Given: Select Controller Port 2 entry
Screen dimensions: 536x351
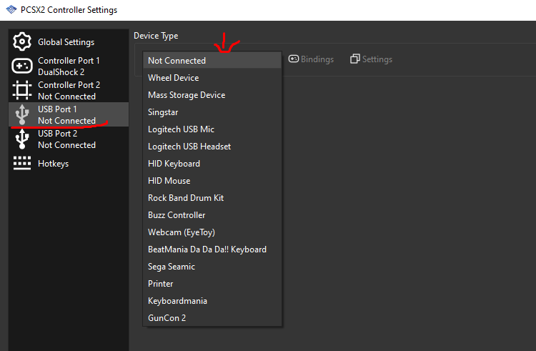Looking at the screenshot, I should 69,90.
